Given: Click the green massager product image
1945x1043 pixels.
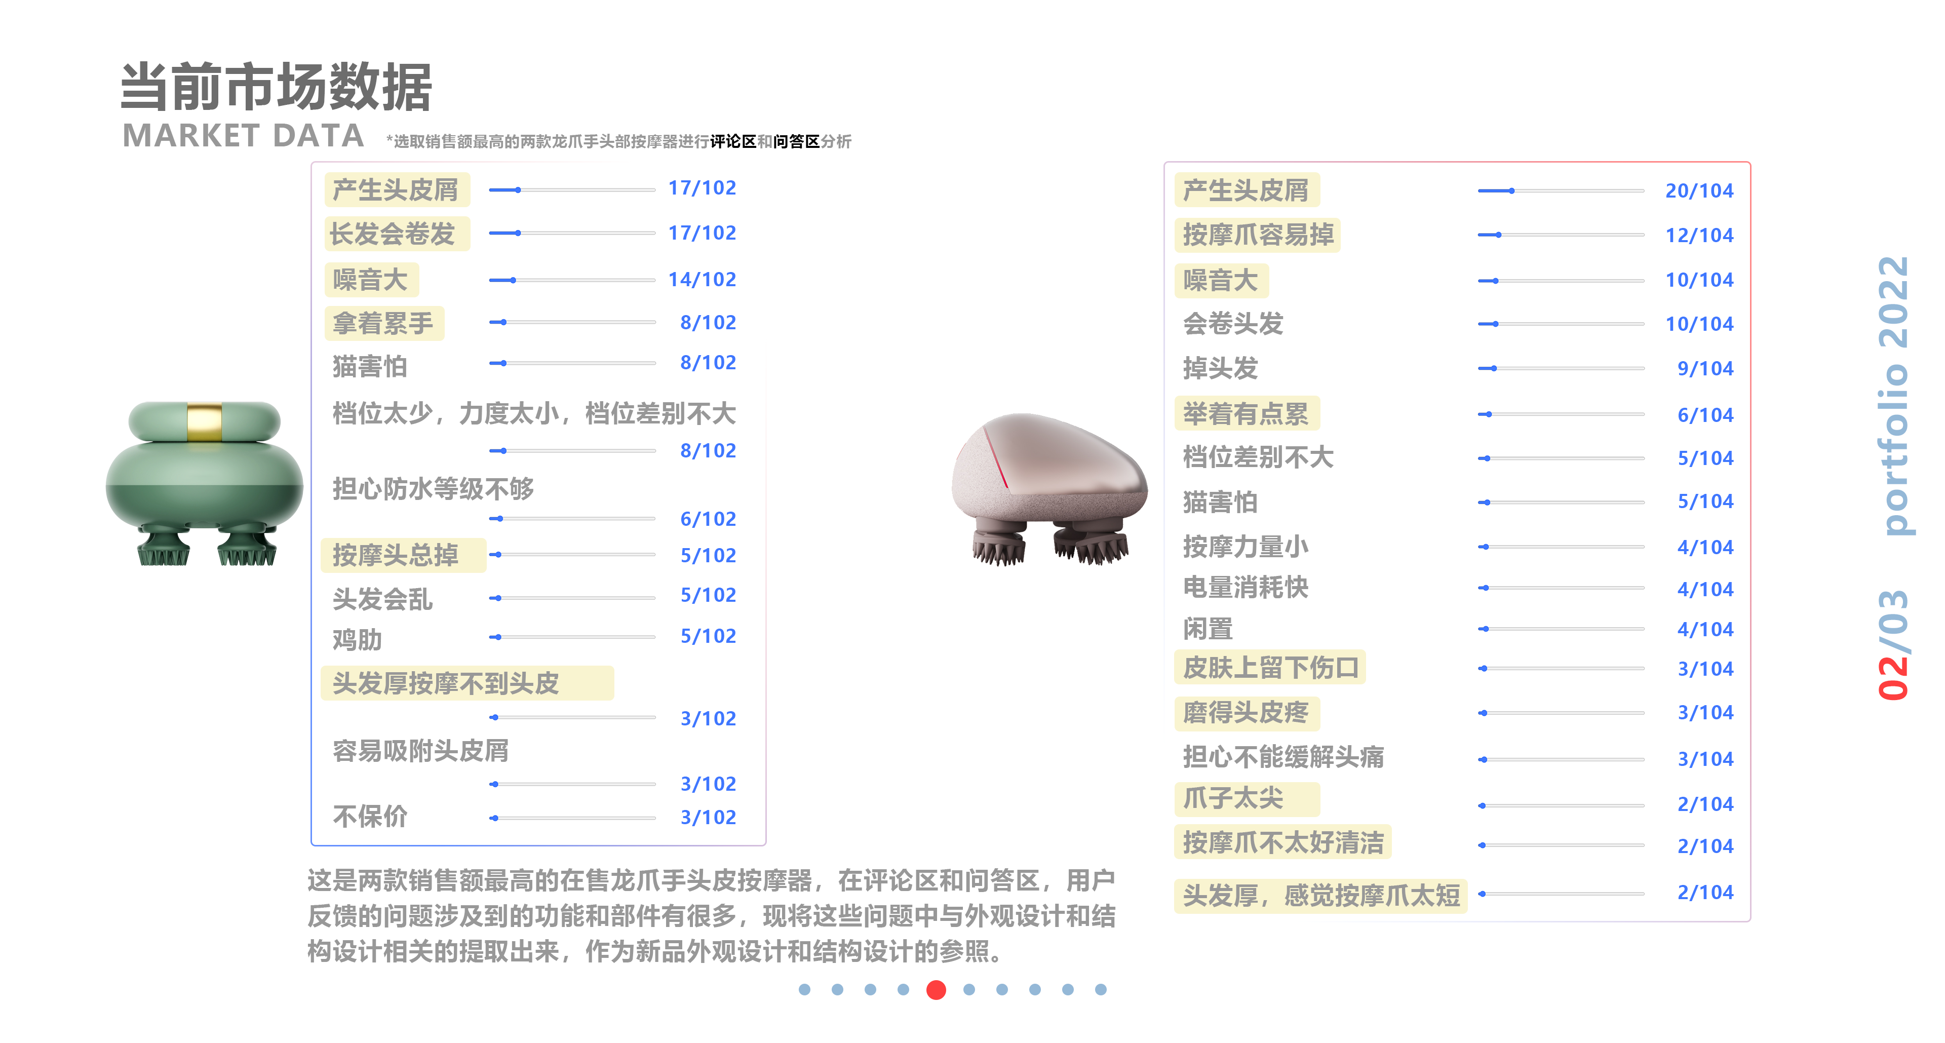Looking at the screenshot, I should pos(205,483).
